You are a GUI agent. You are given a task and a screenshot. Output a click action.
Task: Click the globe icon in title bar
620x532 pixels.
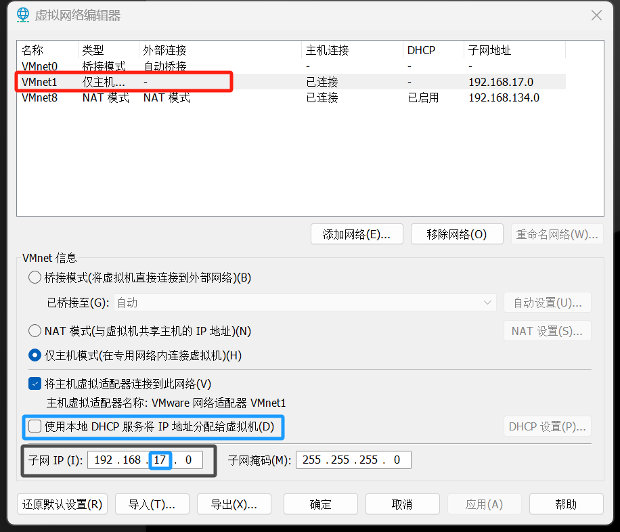tap(23, 15)
